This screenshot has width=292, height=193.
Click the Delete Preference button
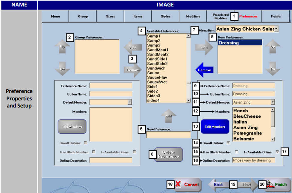pos(169,154)
